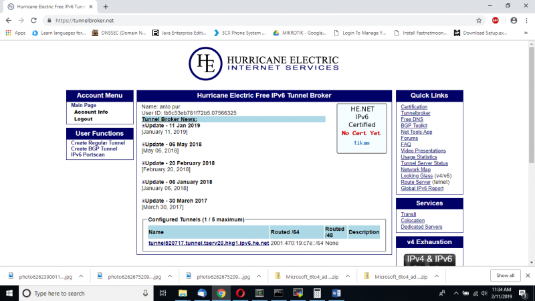Open the Global IPv6 Report link
The image size is (535, 301).
pos(422,189)
